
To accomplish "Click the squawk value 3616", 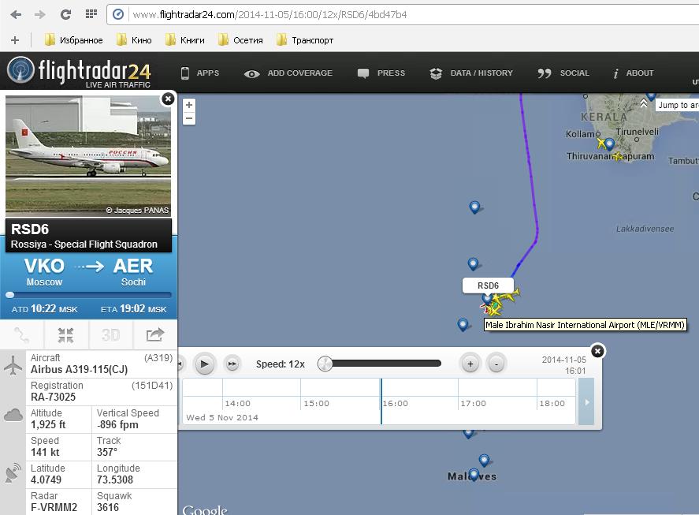I will 108,507.
